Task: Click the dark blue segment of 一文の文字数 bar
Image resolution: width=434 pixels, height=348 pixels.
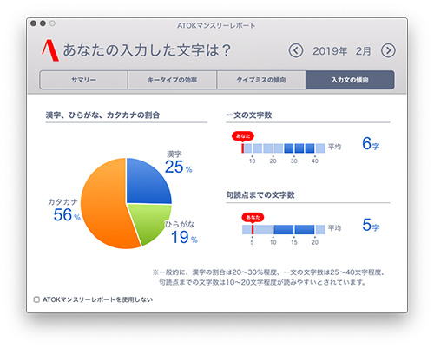Action: click(x=299, y=148)
